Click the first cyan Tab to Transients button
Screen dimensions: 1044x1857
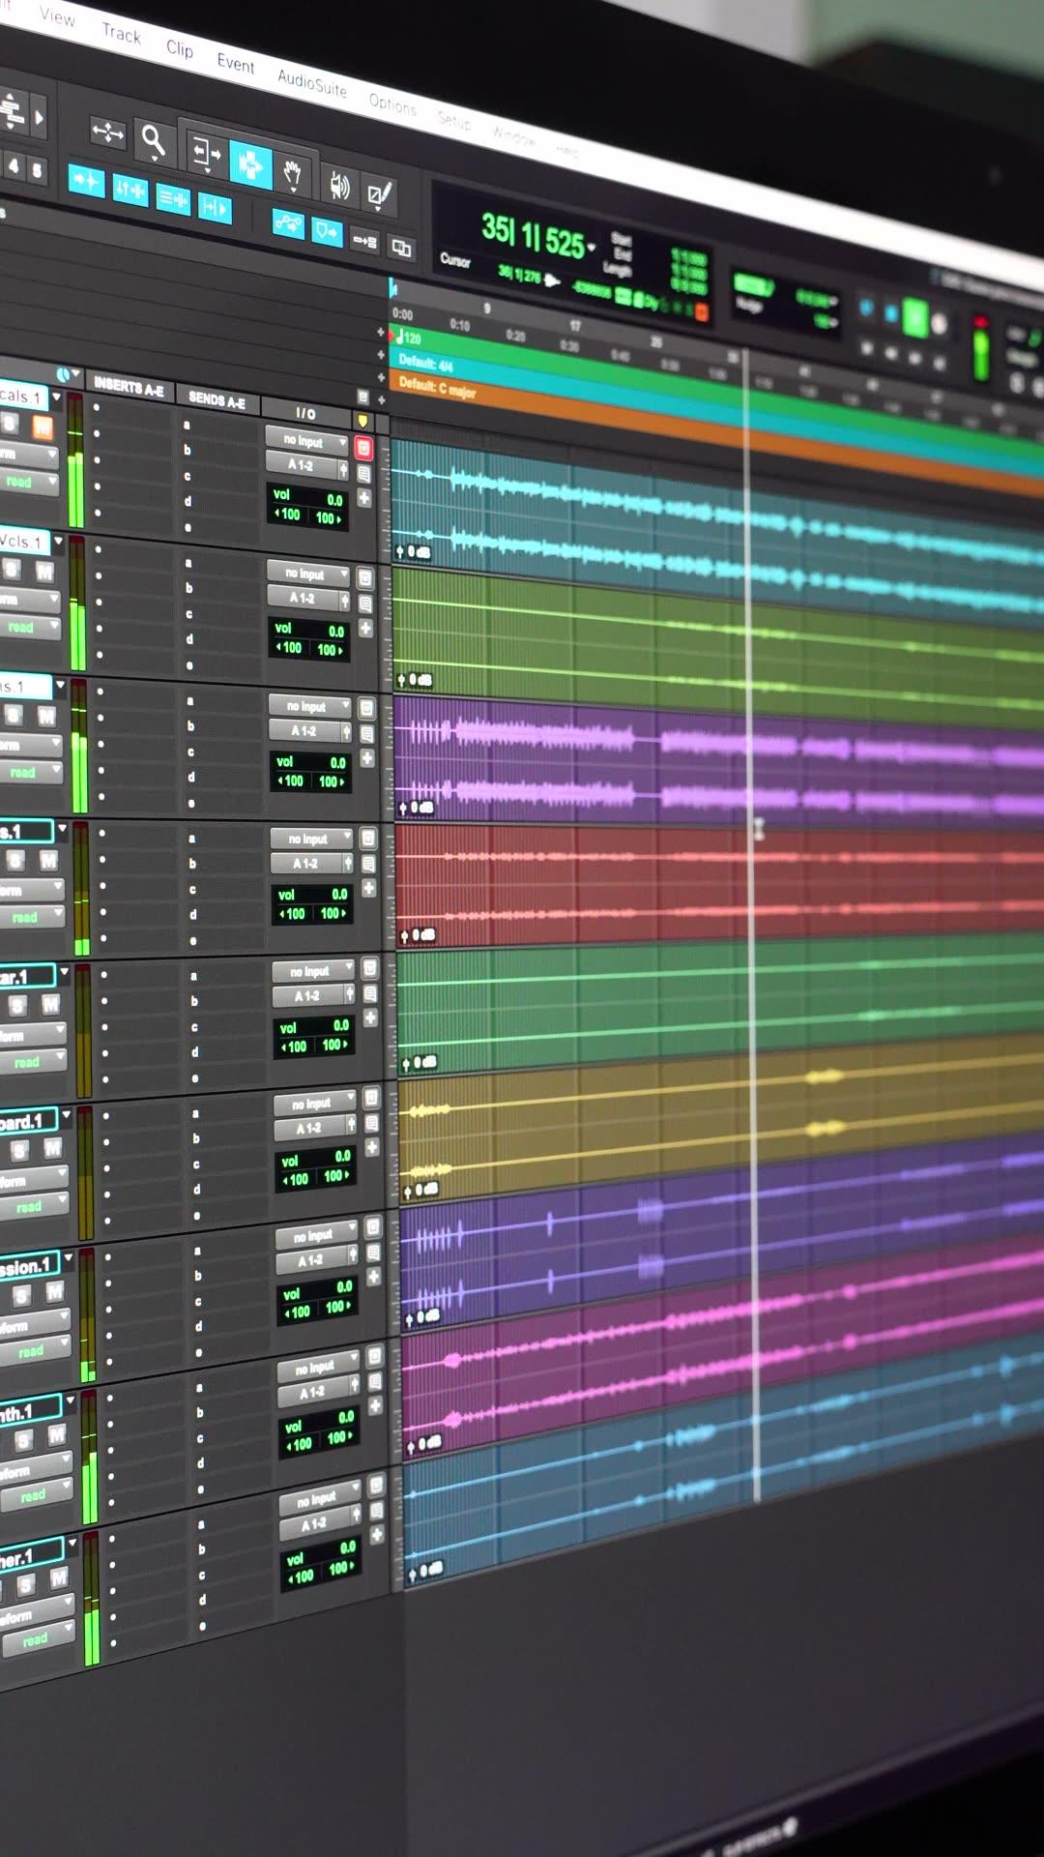tap(86, 180)
